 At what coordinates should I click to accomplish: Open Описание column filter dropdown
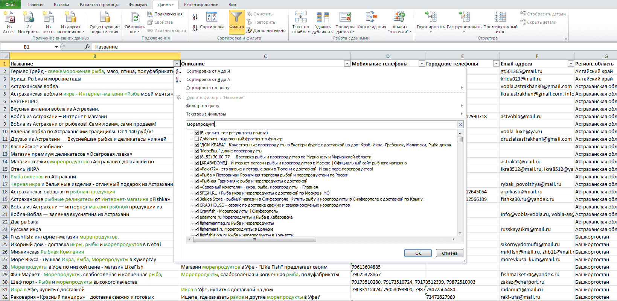[347, 64]
